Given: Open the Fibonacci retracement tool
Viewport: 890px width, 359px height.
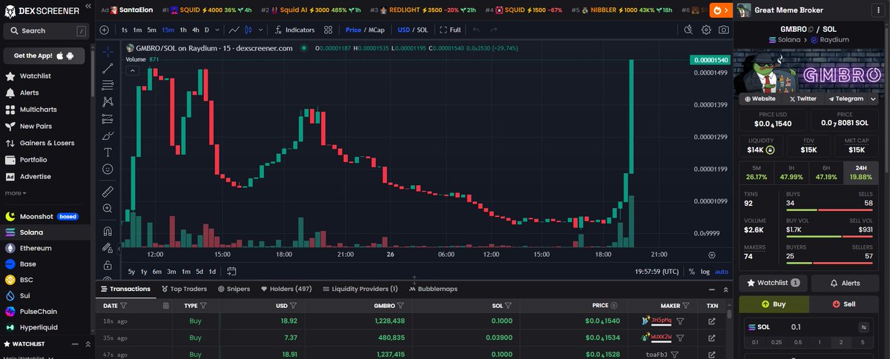Looking at the screenshot, I should [108, 84].
